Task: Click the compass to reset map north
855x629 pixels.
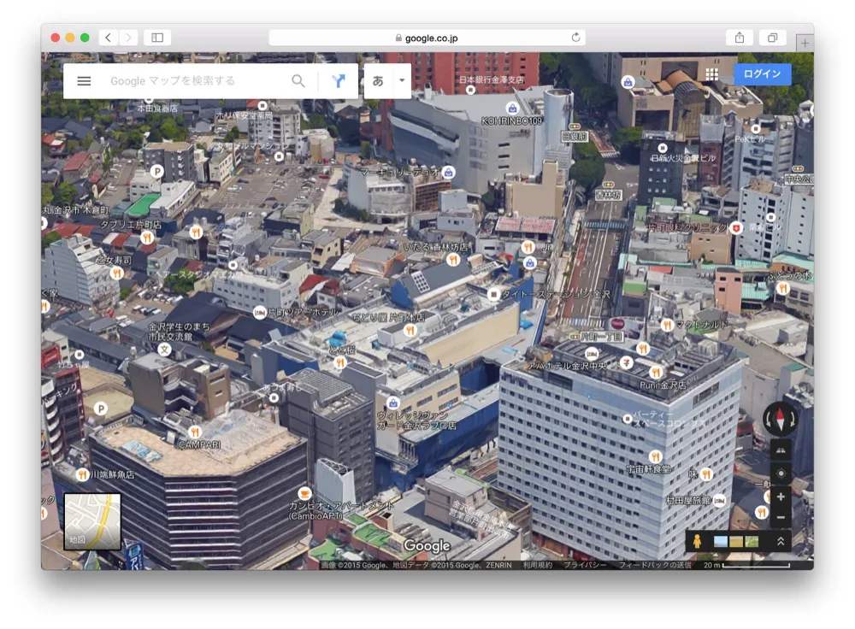Action: point(782,419)
